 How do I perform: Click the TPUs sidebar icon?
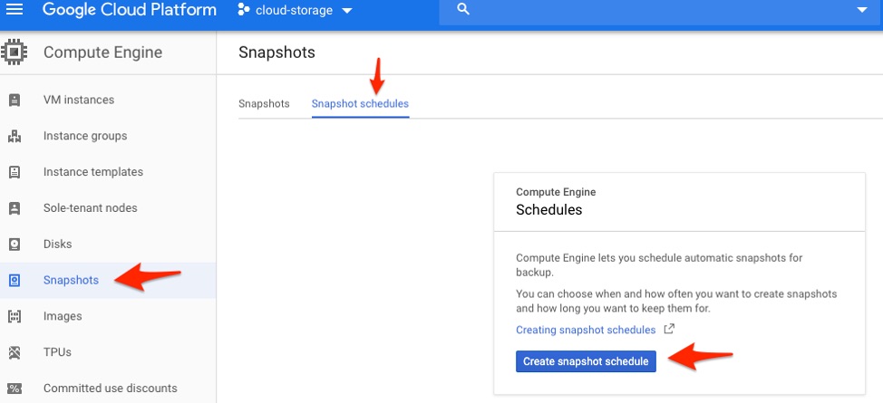tap(15, 352)
